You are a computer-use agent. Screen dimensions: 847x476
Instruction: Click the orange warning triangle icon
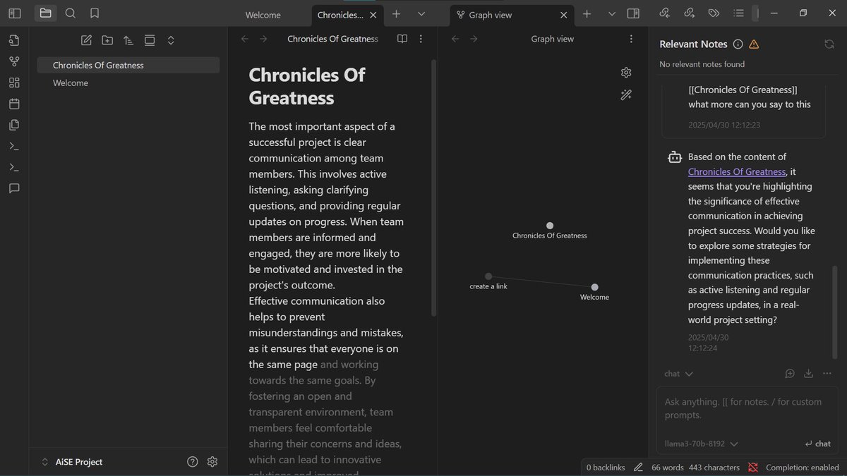tap(754, 44)
